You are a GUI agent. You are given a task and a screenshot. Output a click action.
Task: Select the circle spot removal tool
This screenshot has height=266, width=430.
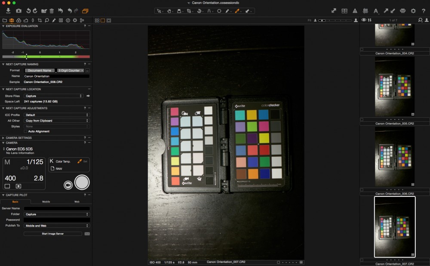click(x=219, y=11)
